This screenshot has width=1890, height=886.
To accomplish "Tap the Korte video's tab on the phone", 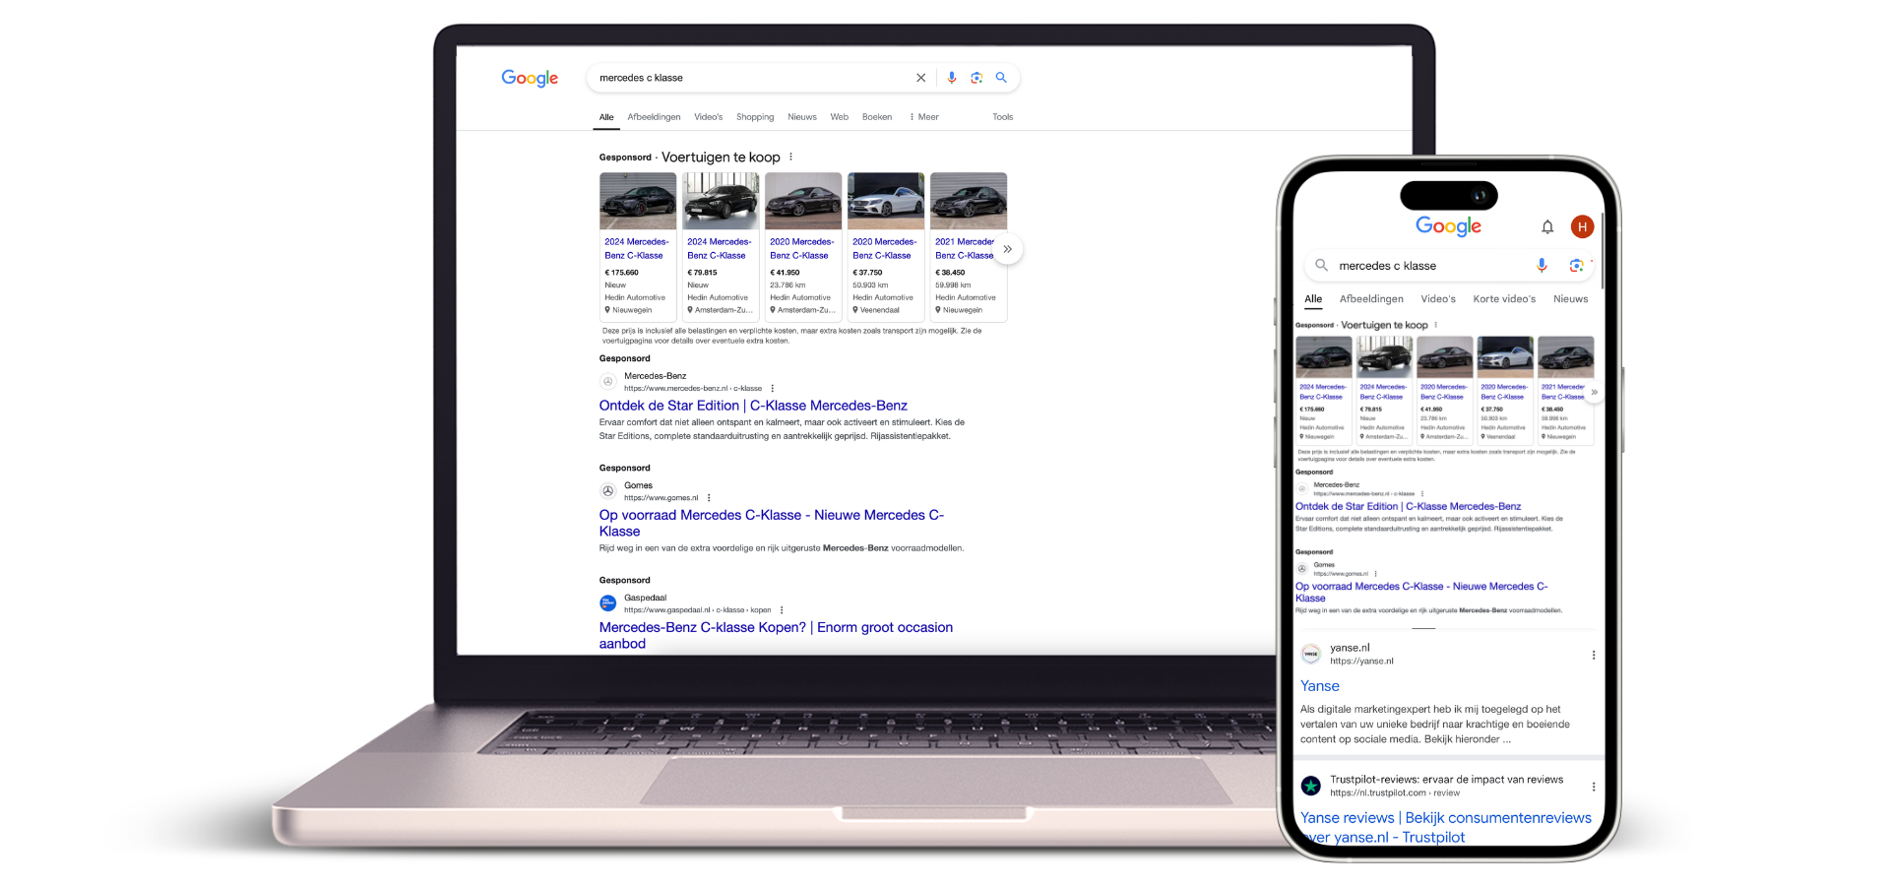I will pyautogui.click(x=1503, y=299).
